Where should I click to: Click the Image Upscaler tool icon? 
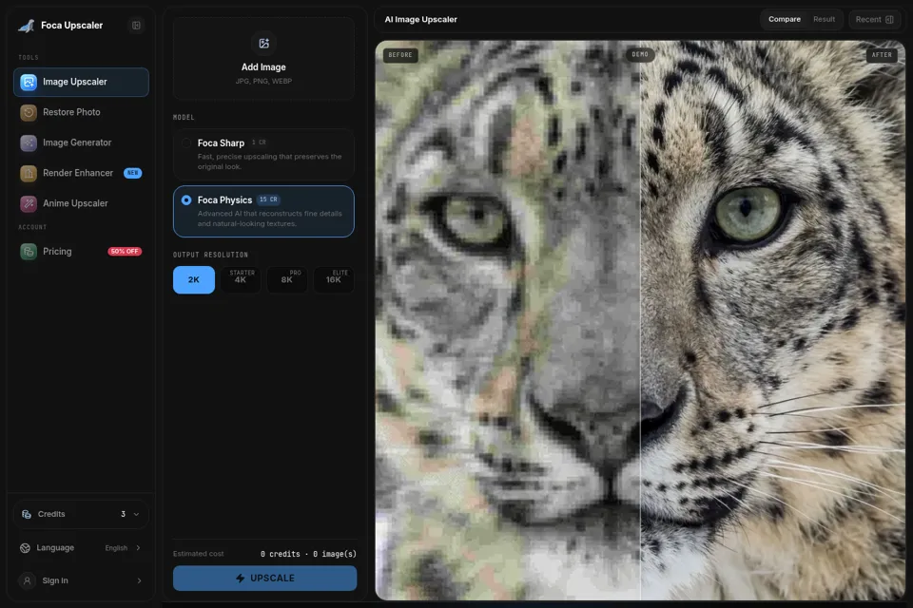[29, 82]
